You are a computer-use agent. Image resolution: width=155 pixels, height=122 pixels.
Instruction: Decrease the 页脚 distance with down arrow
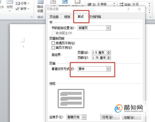click(x=109, y=59)
